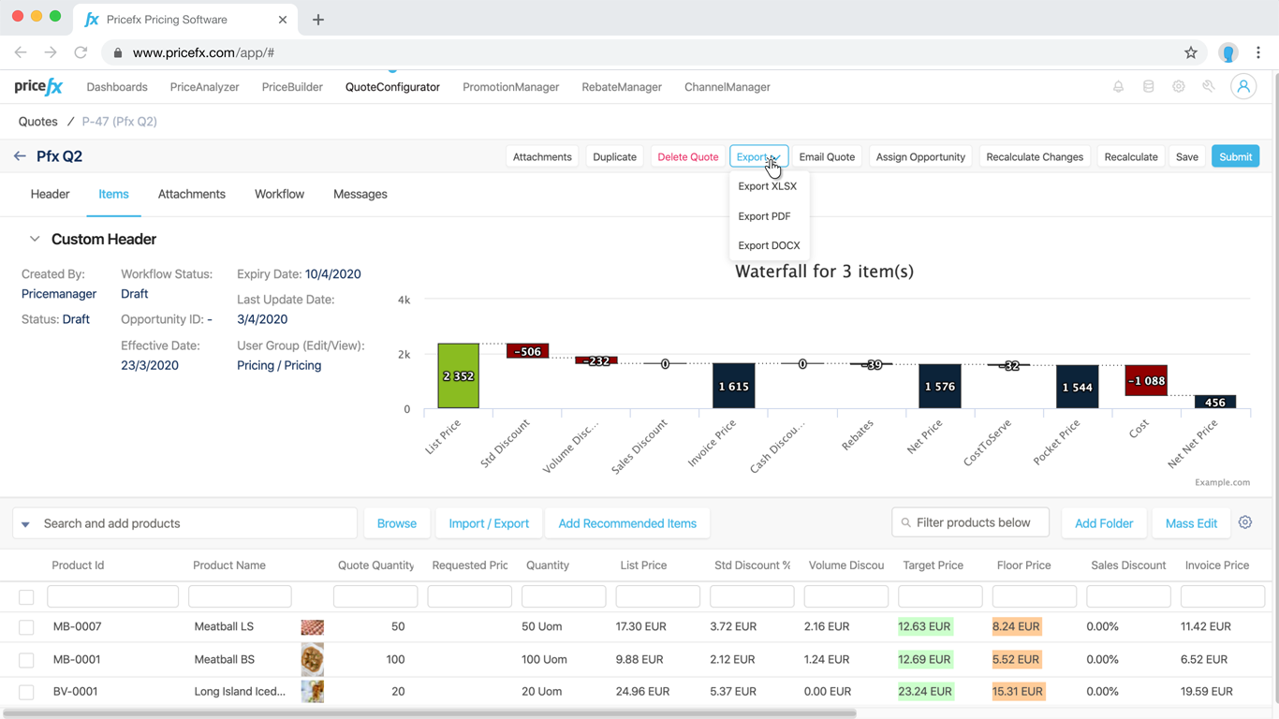The image size is (1279, 719).
Task: Tick the checkbox for BV-0001
Action: pyautogui.click(x=26, y=693)
